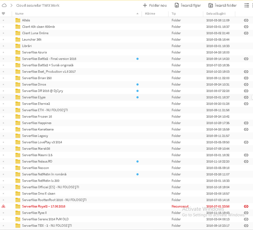Screen dimensions: 253x230
Task: Open breadcrumb Cloud secundar TWIX Work
Action: [38, 5]
